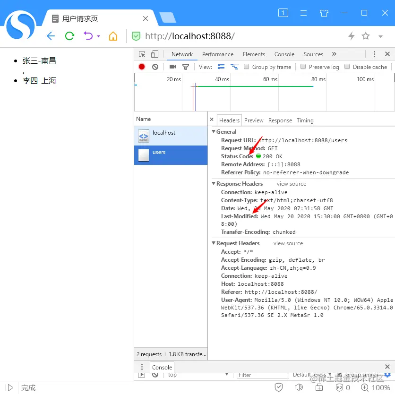Toggle capture screenshots camera icon
The width and height of the screenshot is (395, 394).
click(172, 67)
